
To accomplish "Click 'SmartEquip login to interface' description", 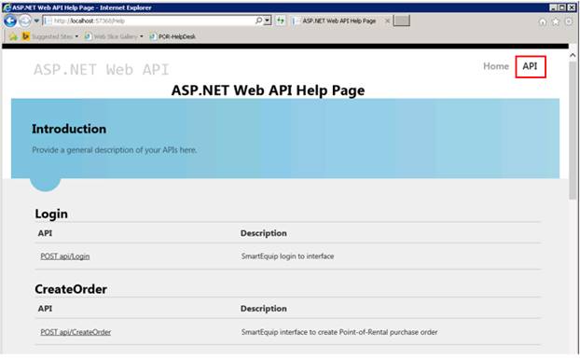I will point(288,256).
